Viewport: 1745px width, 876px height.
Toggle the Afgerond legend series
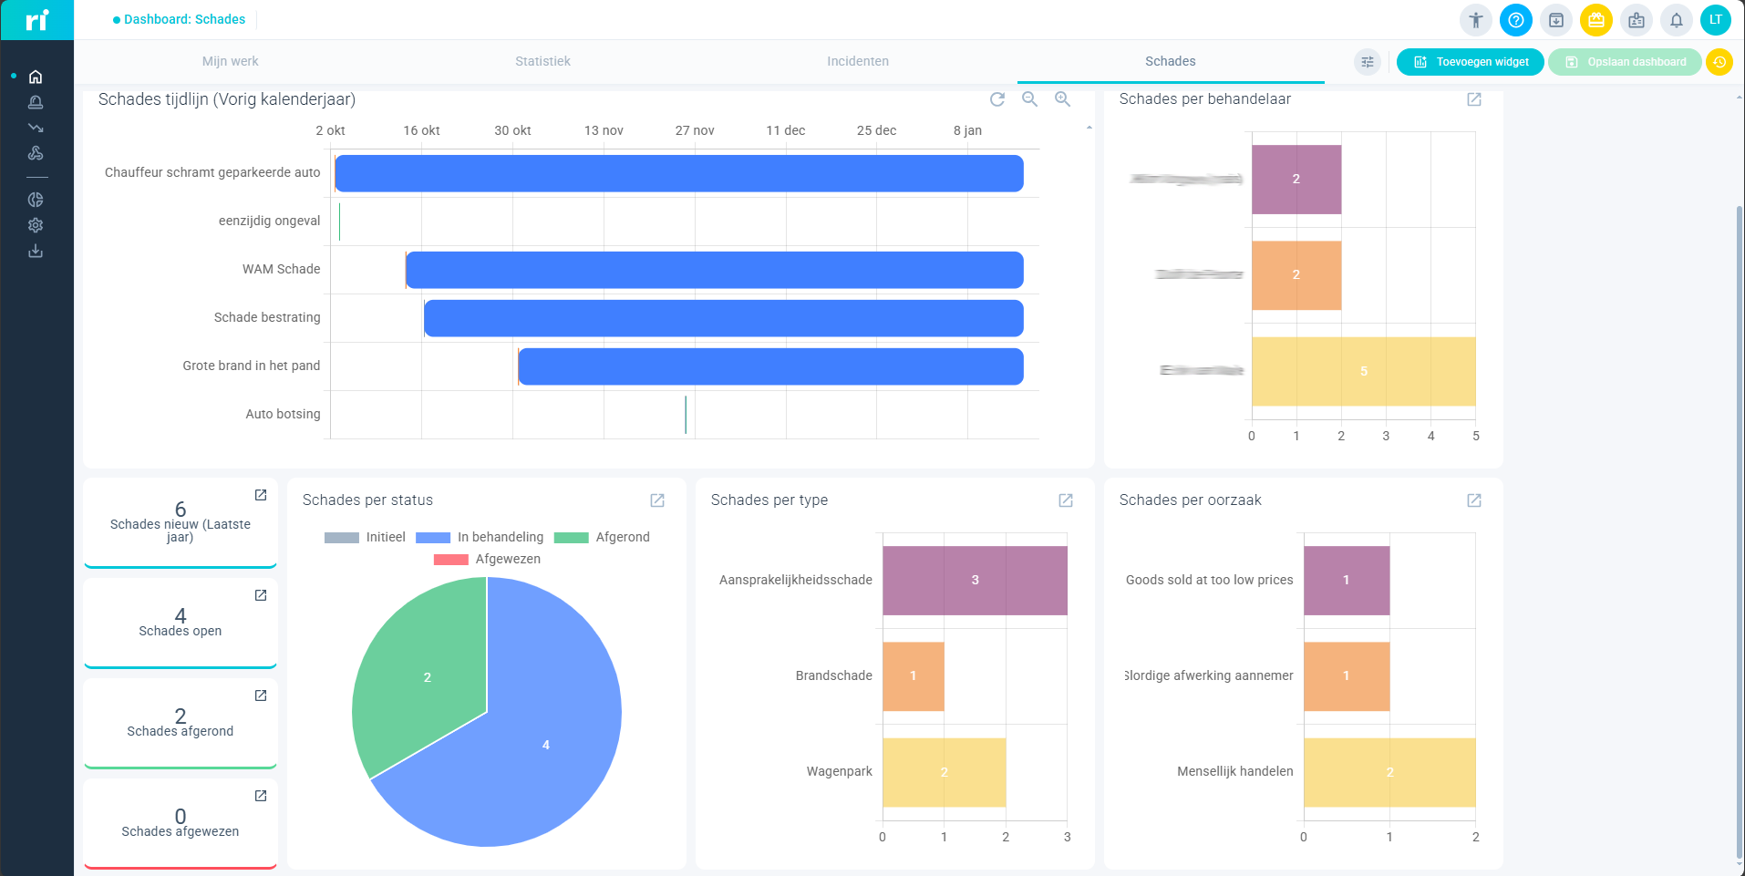tap(602, 538)
